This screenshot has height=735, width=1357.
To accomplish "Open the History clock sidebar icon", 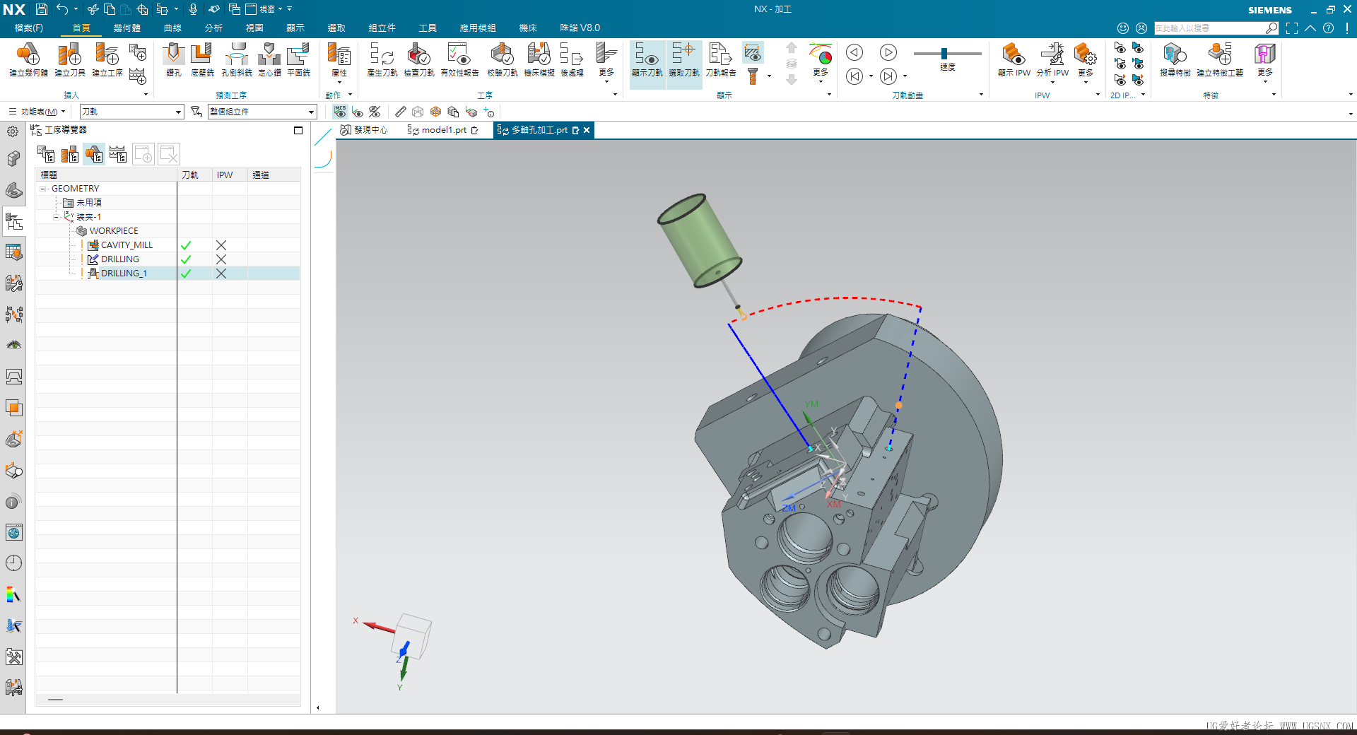I will pos(13,563).
